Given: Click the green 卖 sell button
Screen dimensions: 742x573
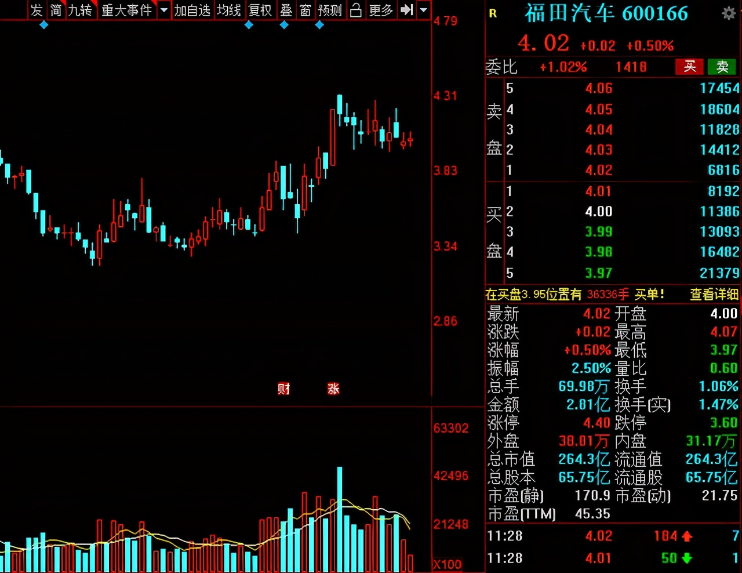Looking at the screenshot, I should click(x=722, y=67).
